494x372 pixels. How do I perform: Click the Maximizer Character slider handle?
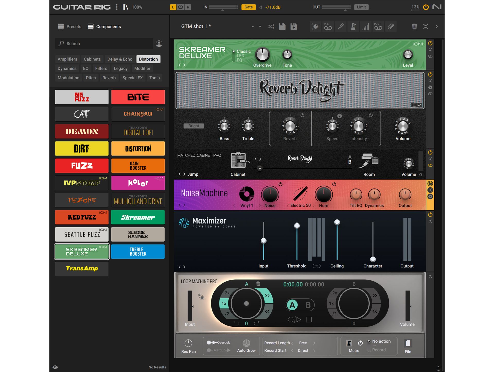click(x=373, y=259)
